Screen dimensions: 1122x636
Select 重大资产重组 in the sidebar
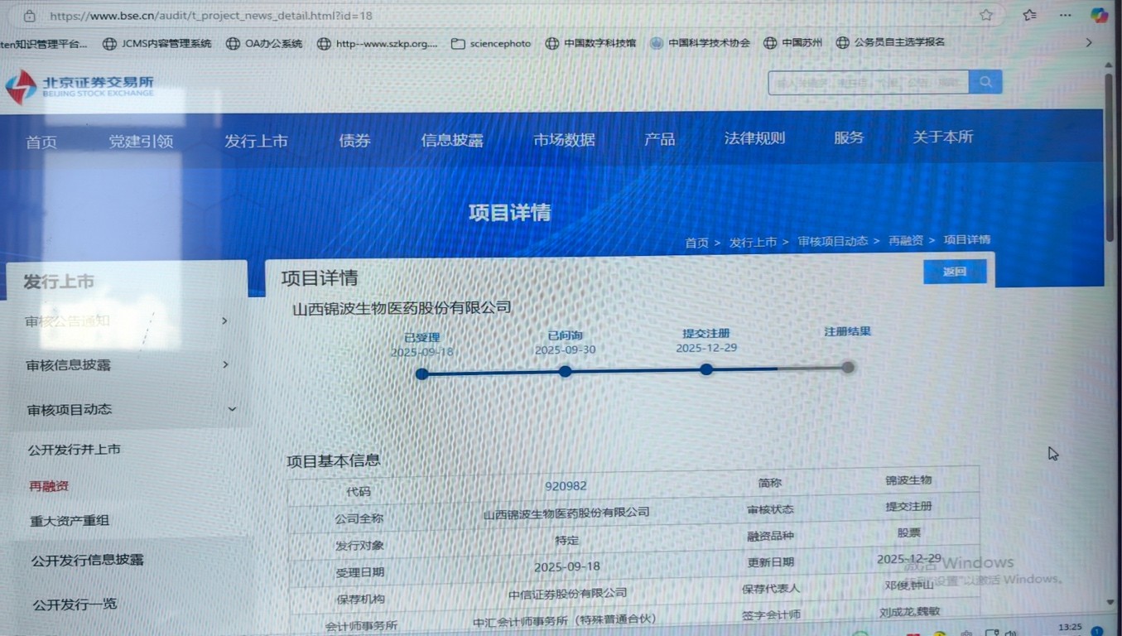pyautogui.click(x=70, y=521)
